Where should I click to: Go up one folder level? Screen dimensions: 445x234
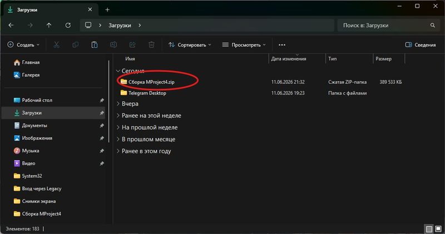[x=49, y=25]
